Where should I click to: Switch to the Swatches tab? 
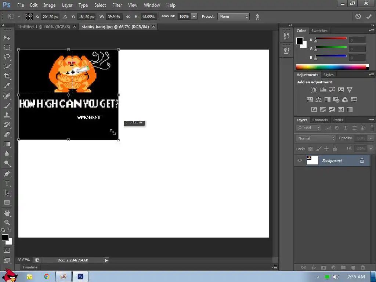point(319,31)
